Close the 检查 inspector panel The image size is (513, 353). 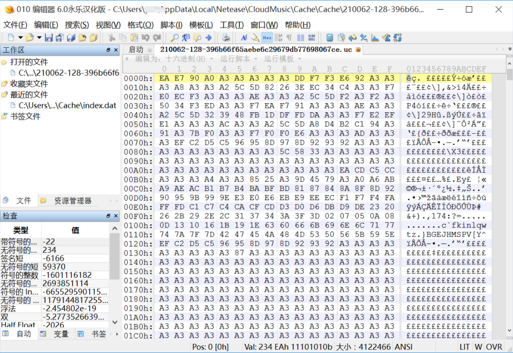[x=116, y=216]
